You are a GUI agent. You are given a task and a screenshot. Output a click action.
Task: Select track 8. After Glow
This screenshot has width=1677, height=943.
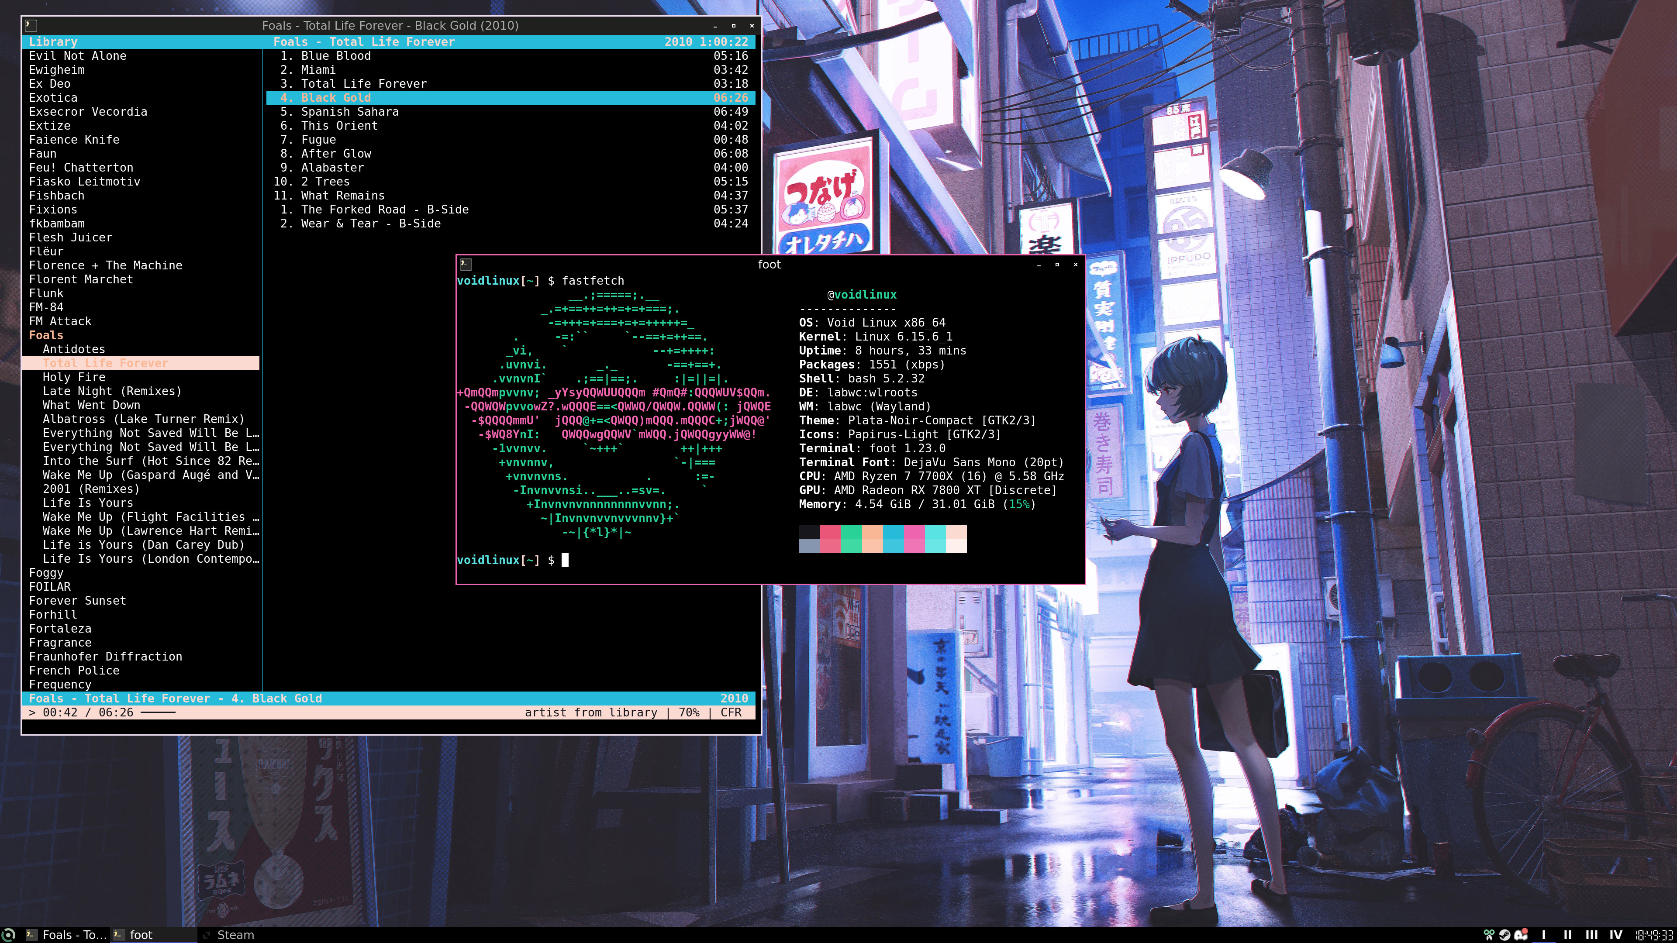(x=511, y=154)
